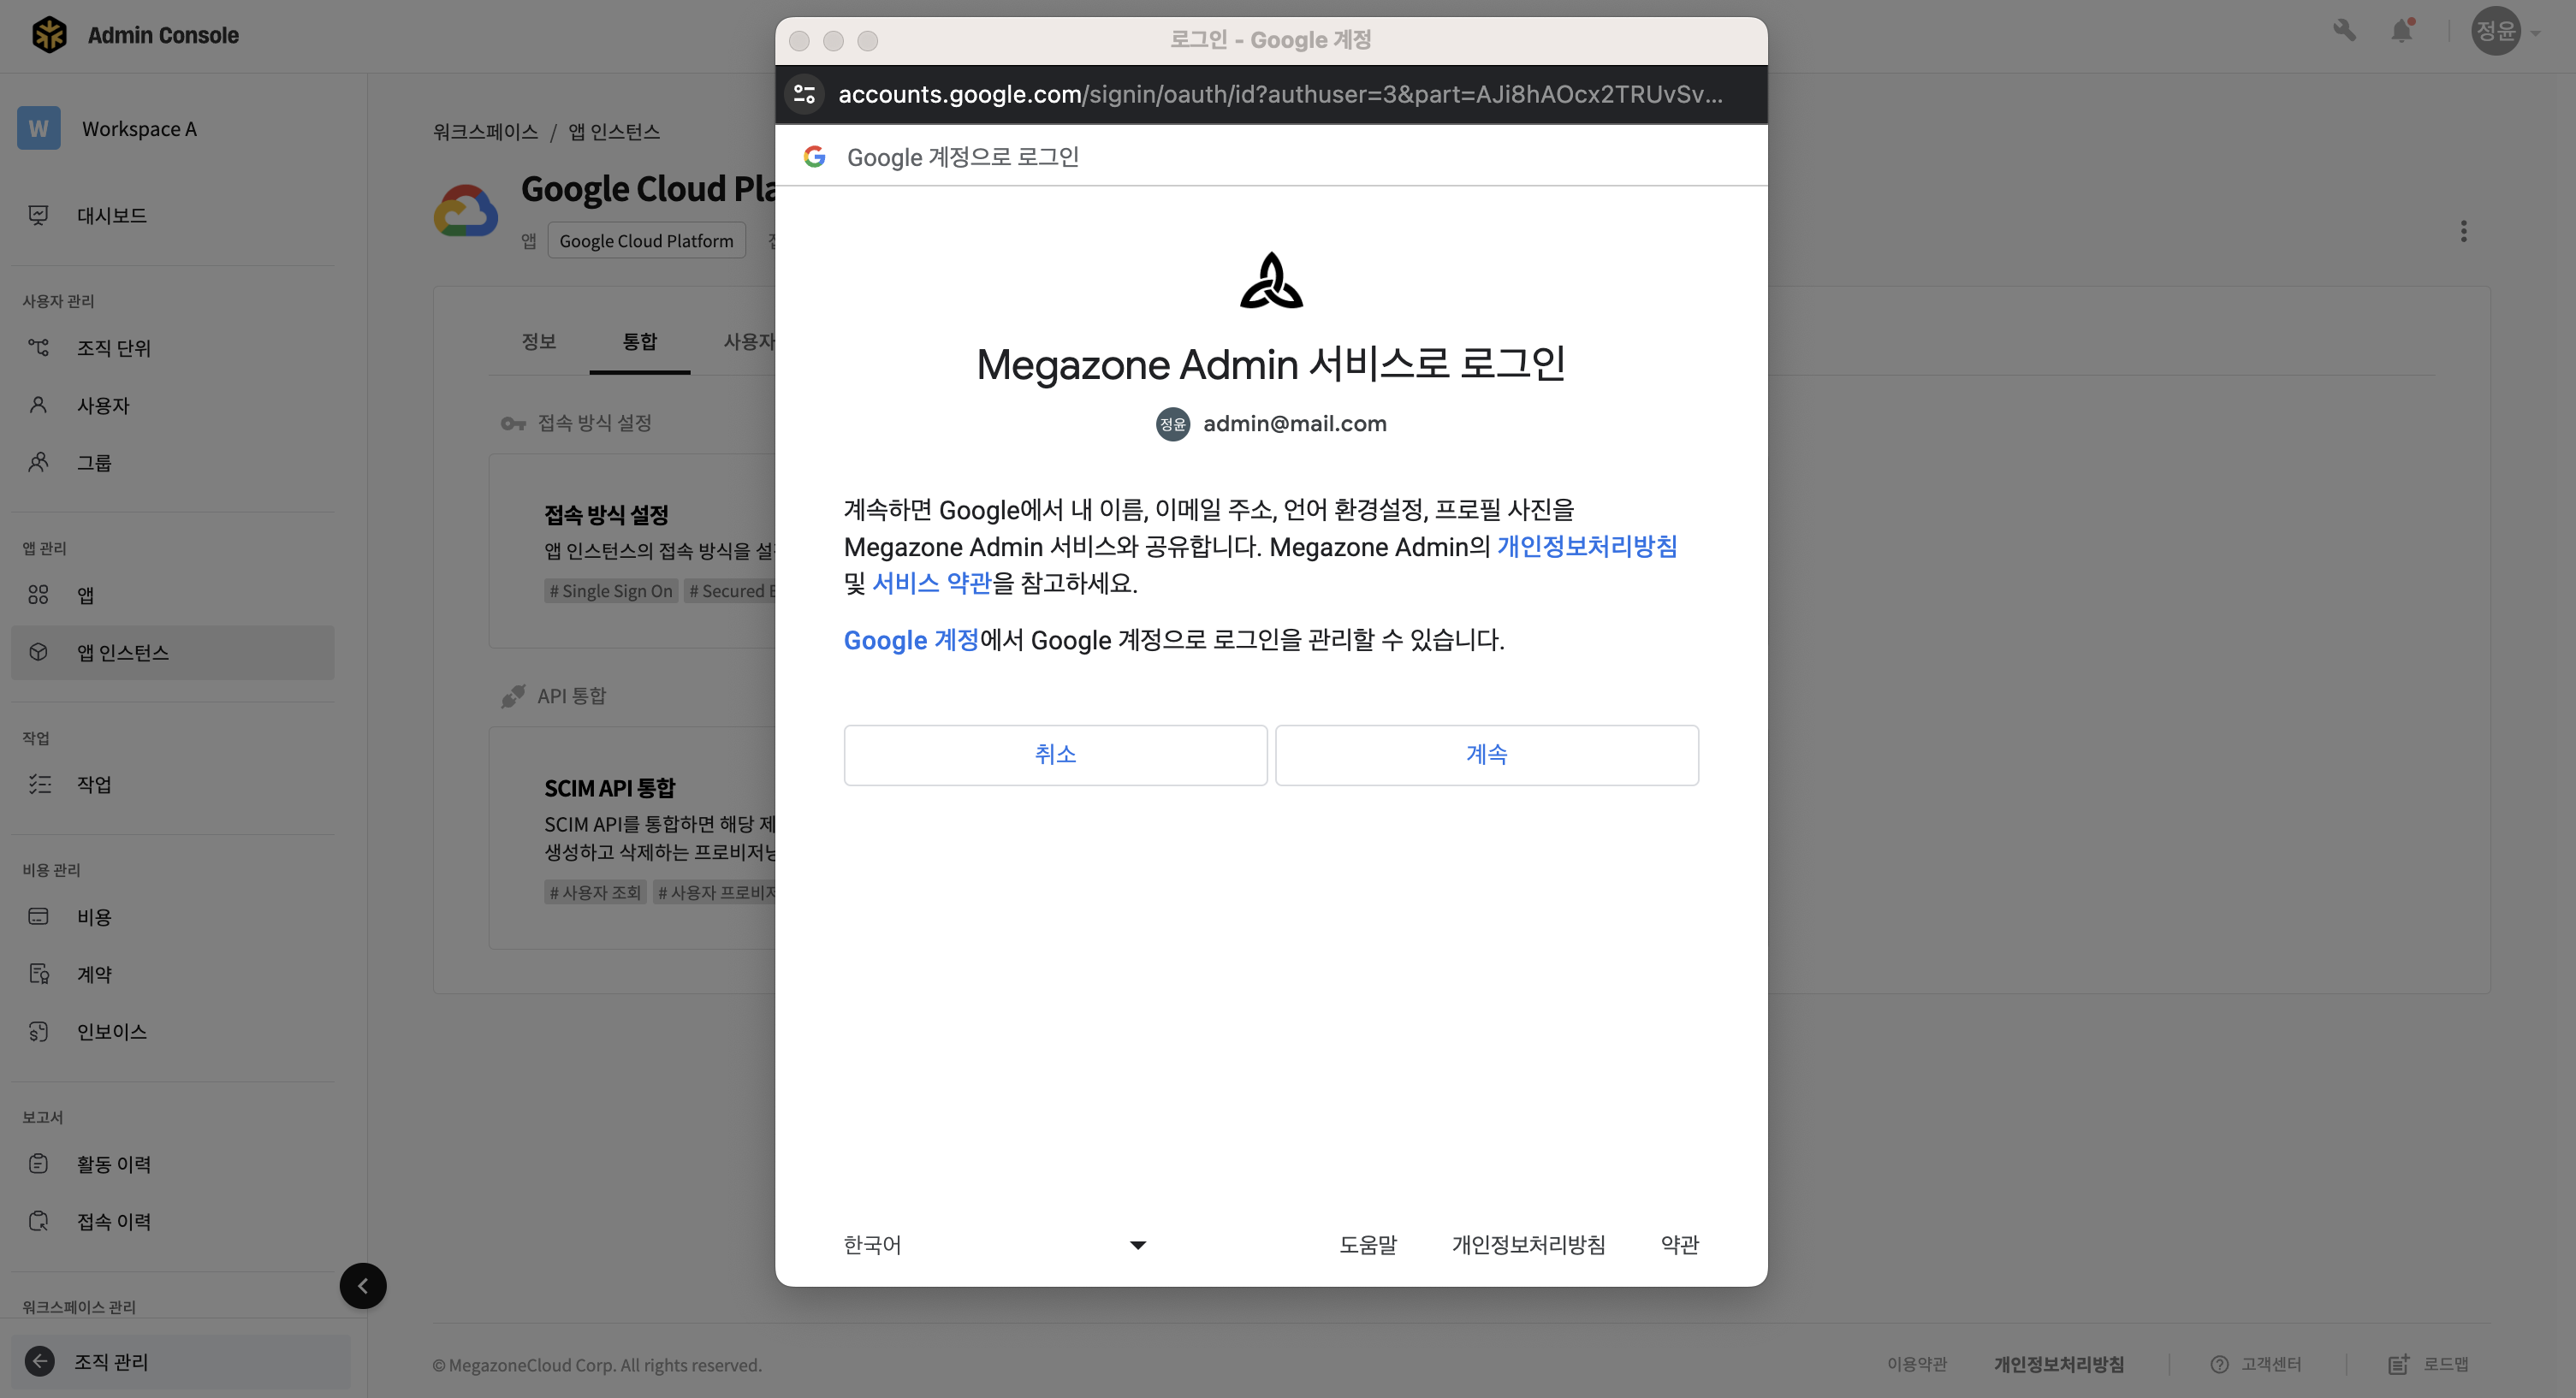
Task: Click the site settings icon in address bar
Action: [x=804, y=94]
